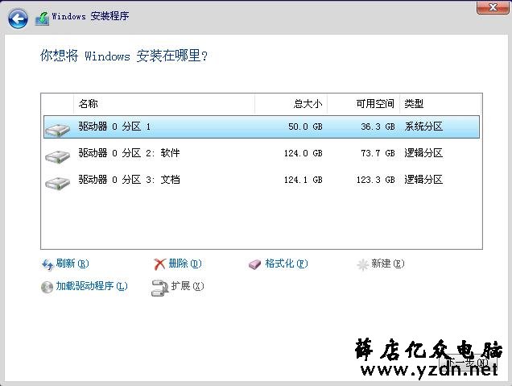Click the Windows Setup title icon
512x386 pixels.
(42, 19)
